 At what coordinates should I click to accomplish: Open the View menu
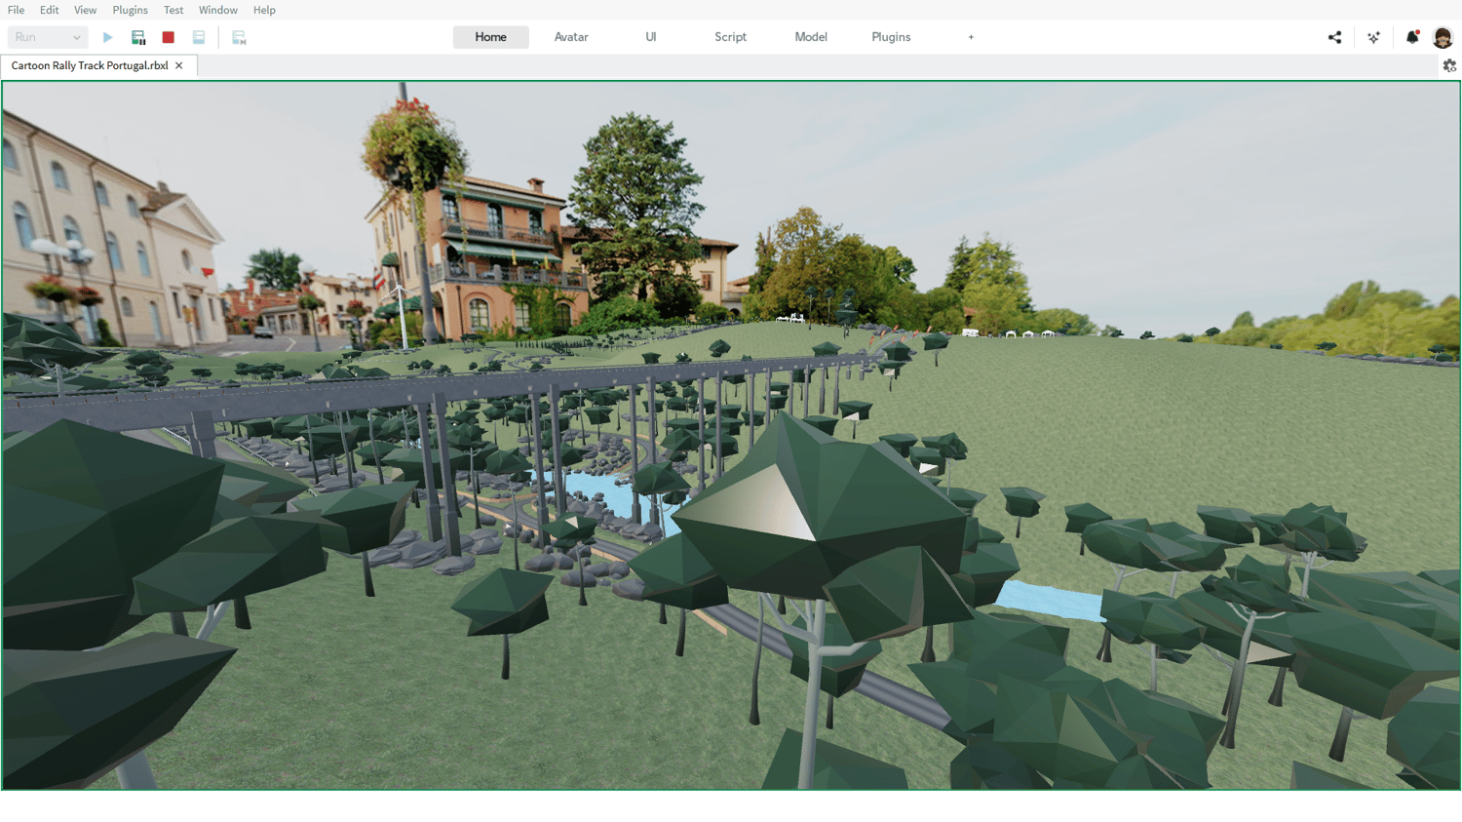click(86, 10)
